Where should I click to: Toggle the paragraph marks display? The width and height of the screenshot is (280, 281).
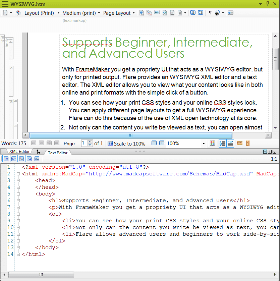point(210,13)
